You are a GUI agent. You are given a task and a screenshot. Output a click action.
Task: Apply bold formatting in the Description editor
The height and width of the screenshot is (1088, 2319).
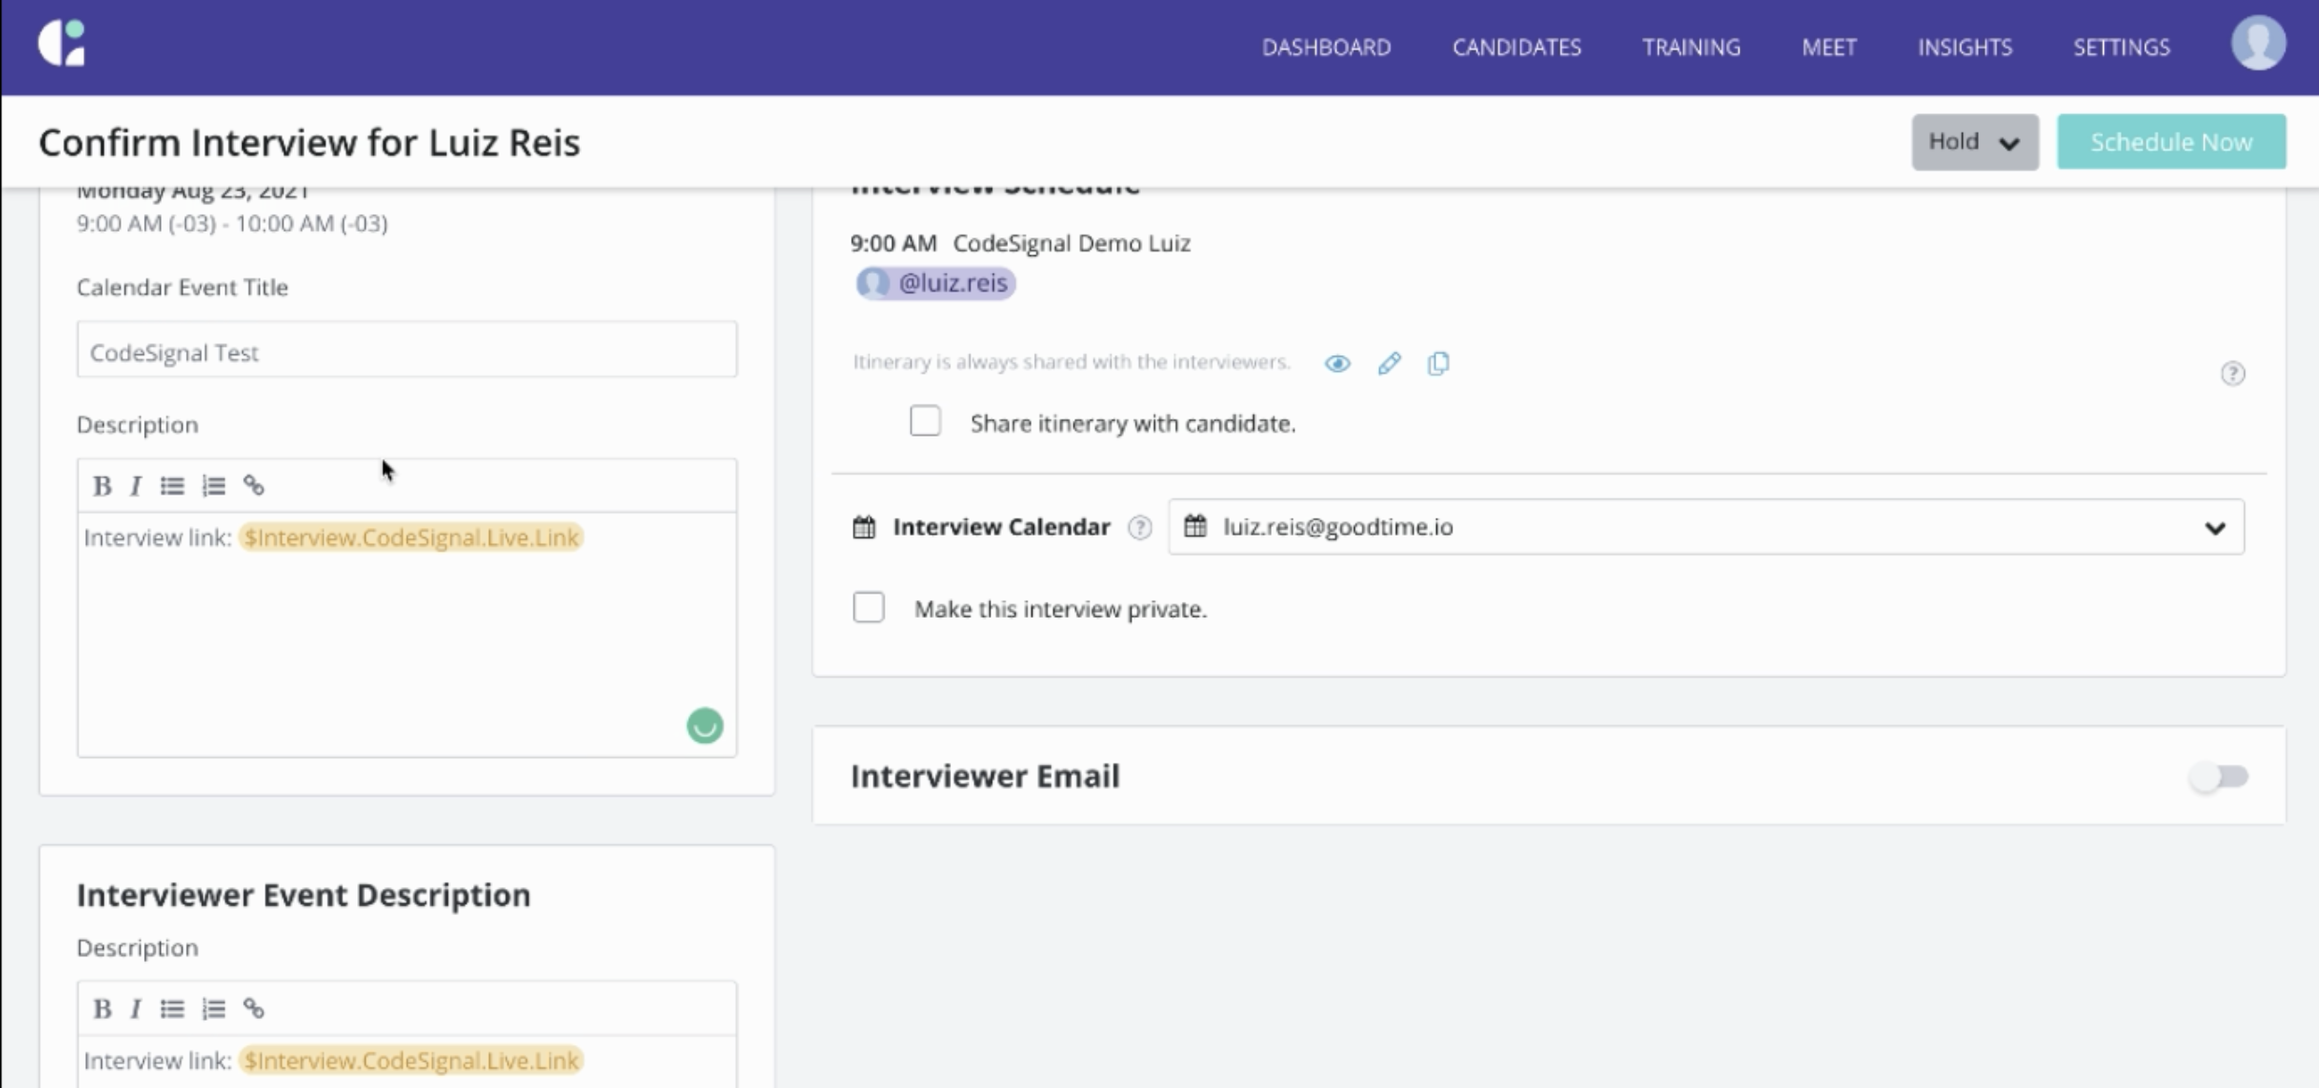pos(101,485)
